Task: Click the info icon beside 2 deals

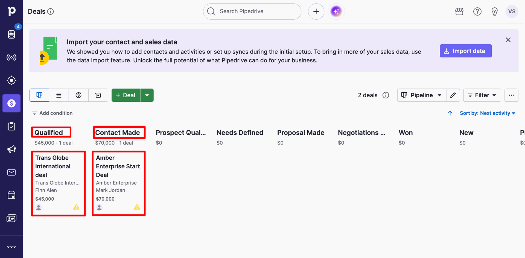Action: click(x=386, y=95)
